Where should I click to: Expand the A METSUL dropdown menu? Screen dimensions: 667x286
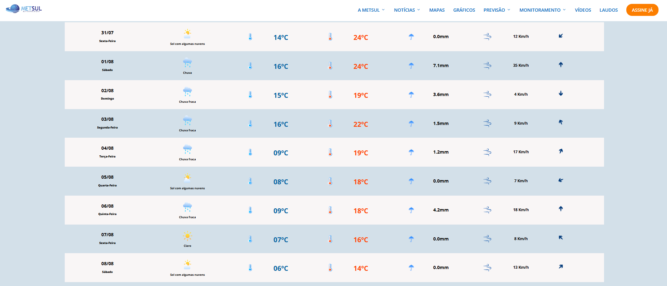(x=371, y=10)
